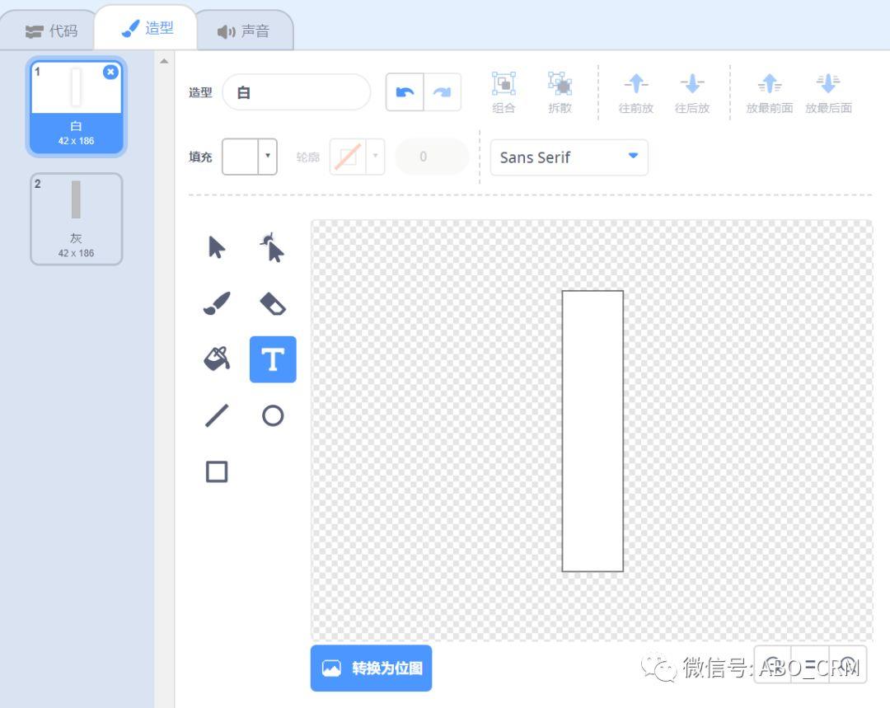The height and width of the screenshot is (708, 890).
Task: Choose the Eraser tool
Action: (273, 303)
